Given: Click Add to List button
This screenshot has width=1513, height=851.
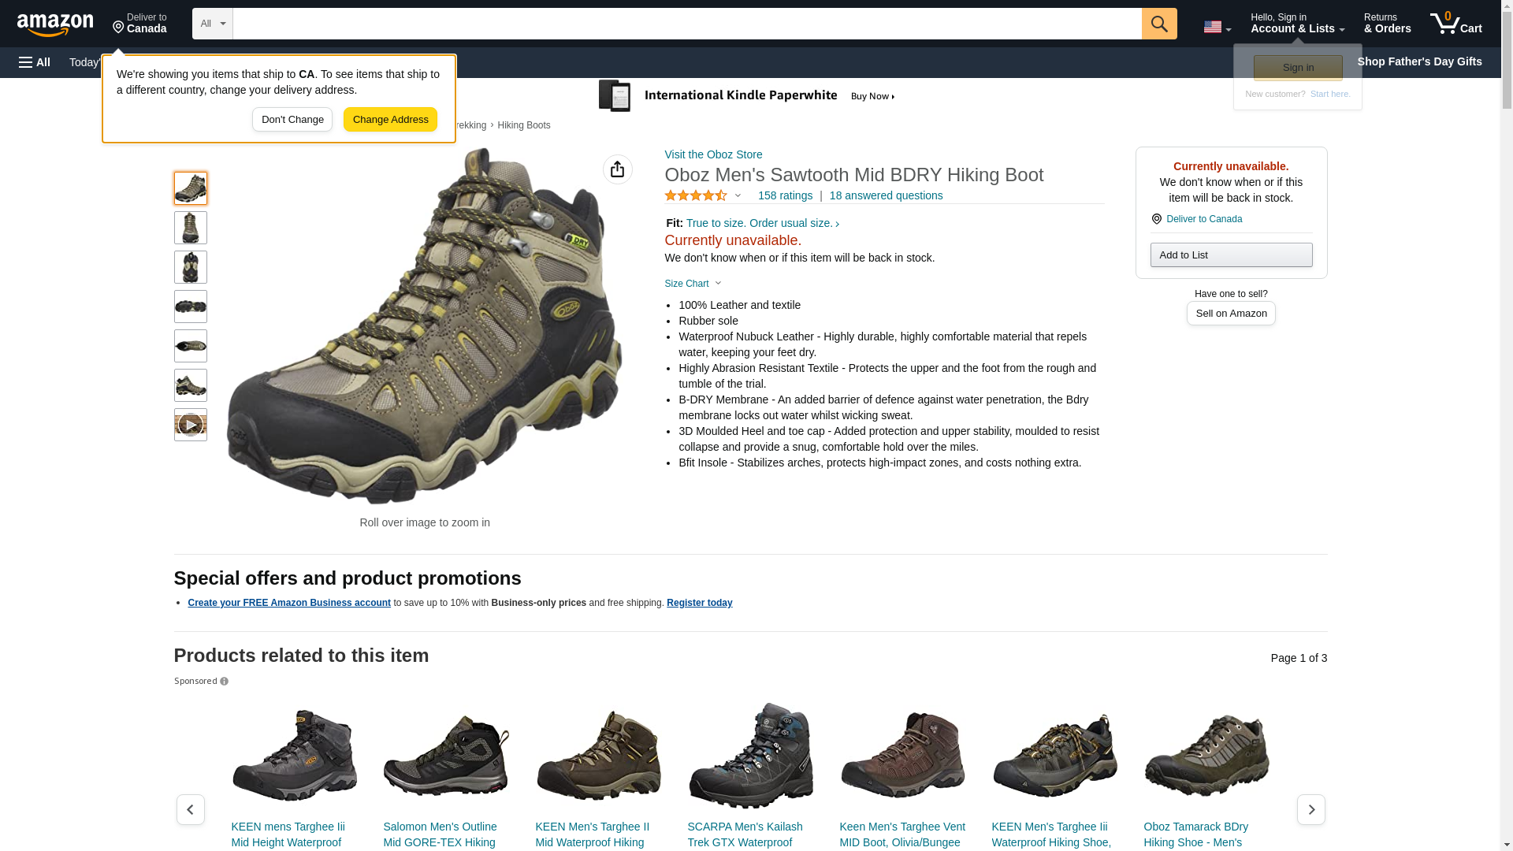Looking at the screenshot, I should point(1231,255).
